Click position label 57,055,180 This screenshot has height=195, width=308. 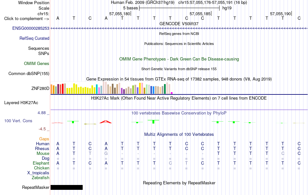click(x=120, y=14)
